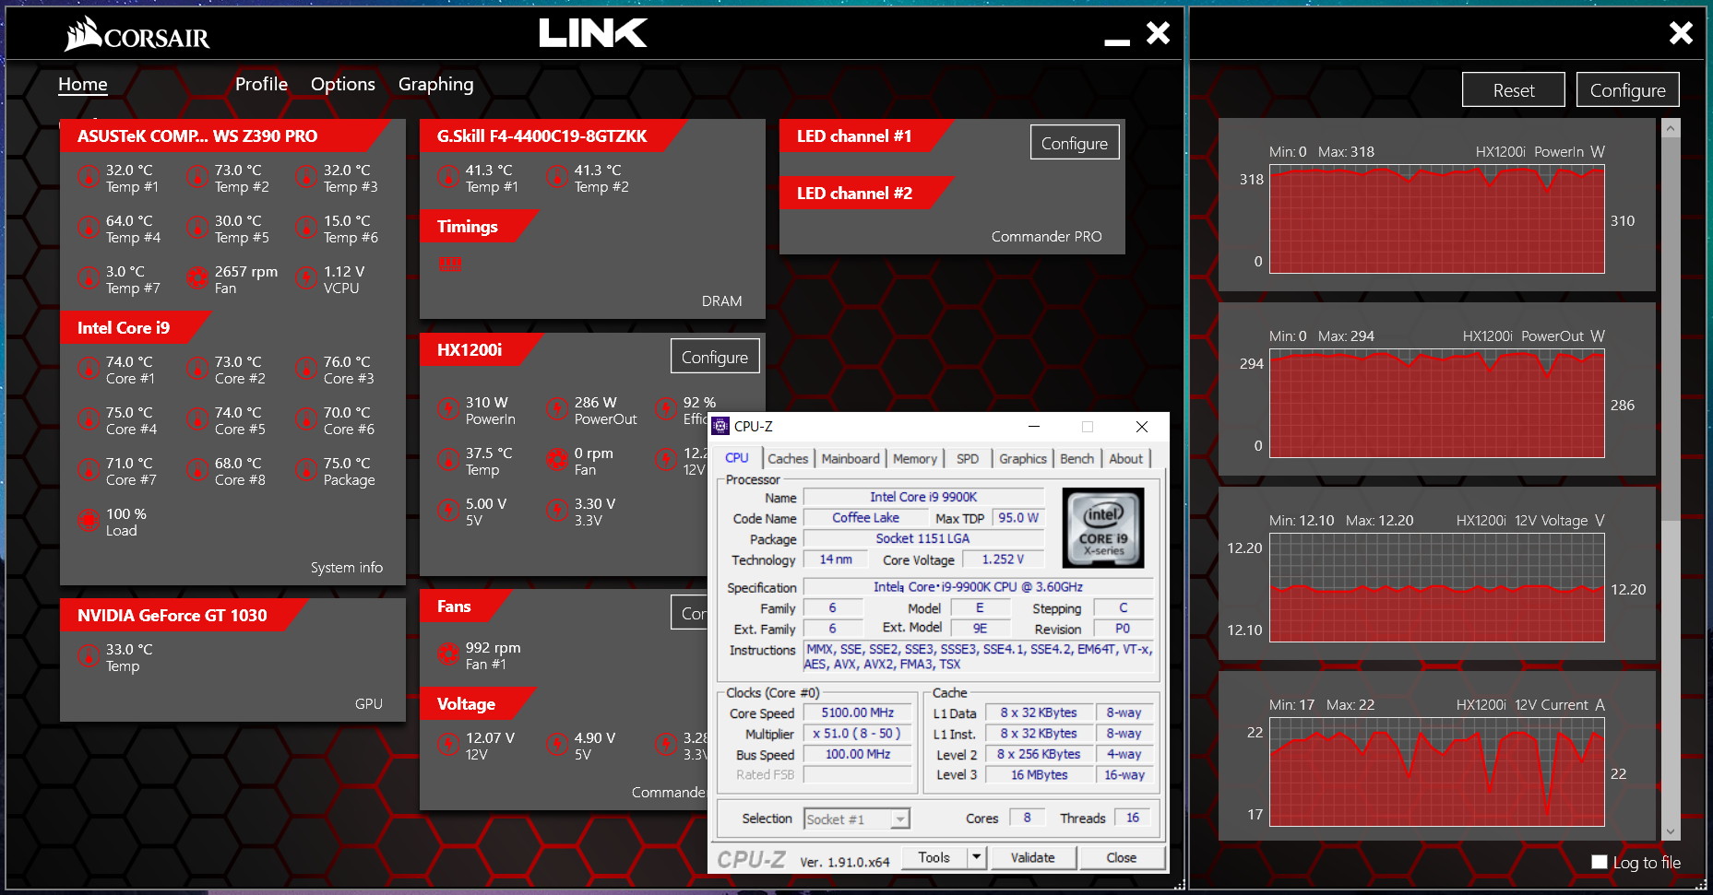Screen dimensions: 1713x895
Task: Click the CPU-Z app icon in title bar
Action: [720, 426]
